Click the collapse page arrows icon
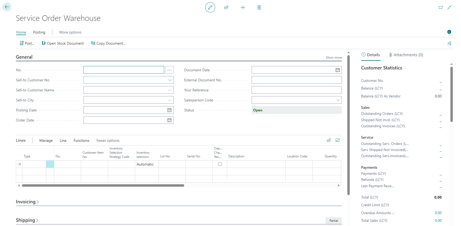Viewport: 461px width, 226px height. (449, 7)
